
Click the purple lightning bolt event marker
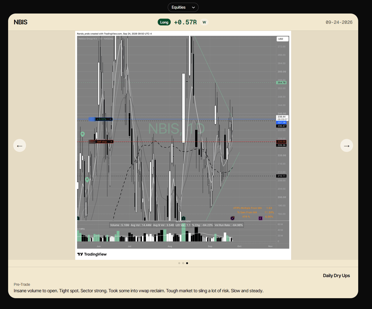(232, 218)
